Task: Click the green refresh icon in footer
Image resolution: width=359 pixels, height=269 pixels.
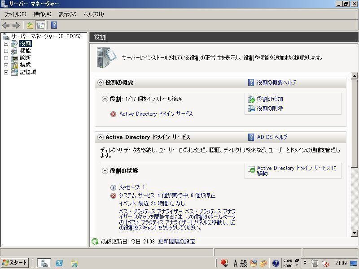Action: click(95, 242)
